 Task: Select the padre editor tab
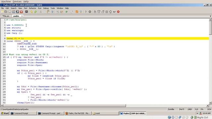pyautogui.click(x=16, y=16)
